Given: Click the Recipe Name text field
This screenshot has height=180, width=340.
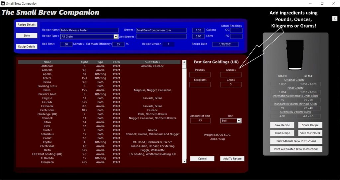Looking at the screenshot, I should 89,30.
